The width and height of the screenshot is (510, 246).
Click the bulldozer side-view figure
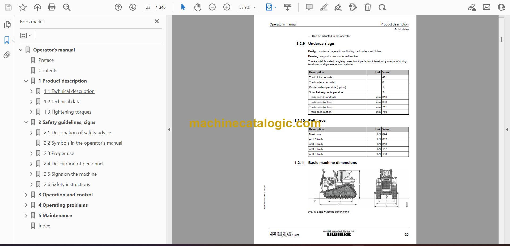pyautogui.click(x=338, y=187)
